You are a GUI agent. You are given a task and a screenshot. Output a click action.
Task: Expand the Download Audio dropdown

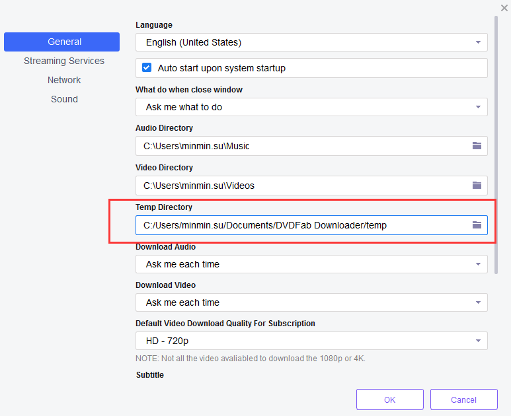[x=311, y=264]
